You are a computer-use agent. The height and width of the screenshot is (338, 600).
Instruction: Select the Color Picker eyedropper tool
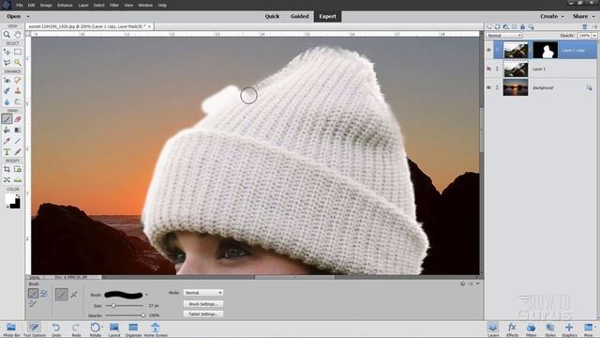coord(7,141)
